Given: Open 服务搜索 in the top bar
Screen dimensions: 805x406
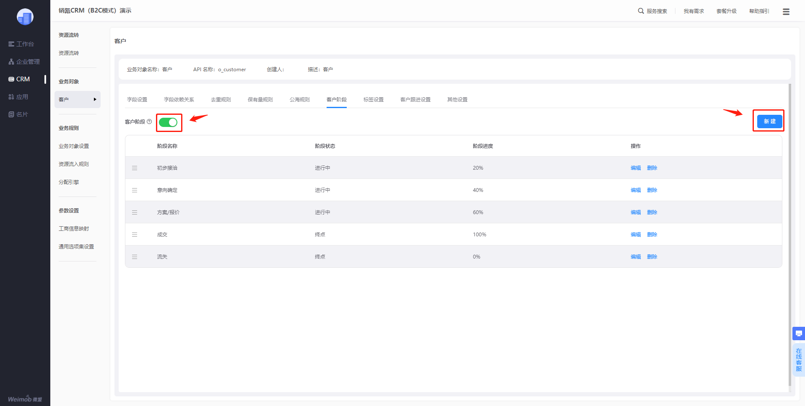Looking at the screenshot, I should coord(657,11).
